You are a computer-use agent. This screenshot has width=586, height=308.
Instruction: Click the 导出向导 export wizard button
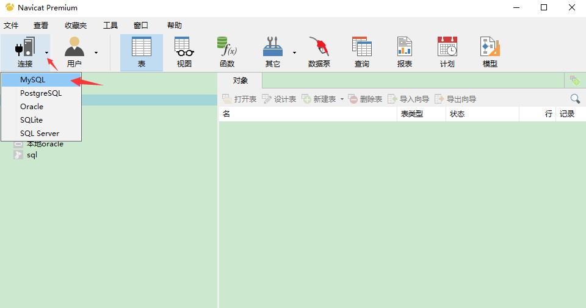(x=455, y=99)
